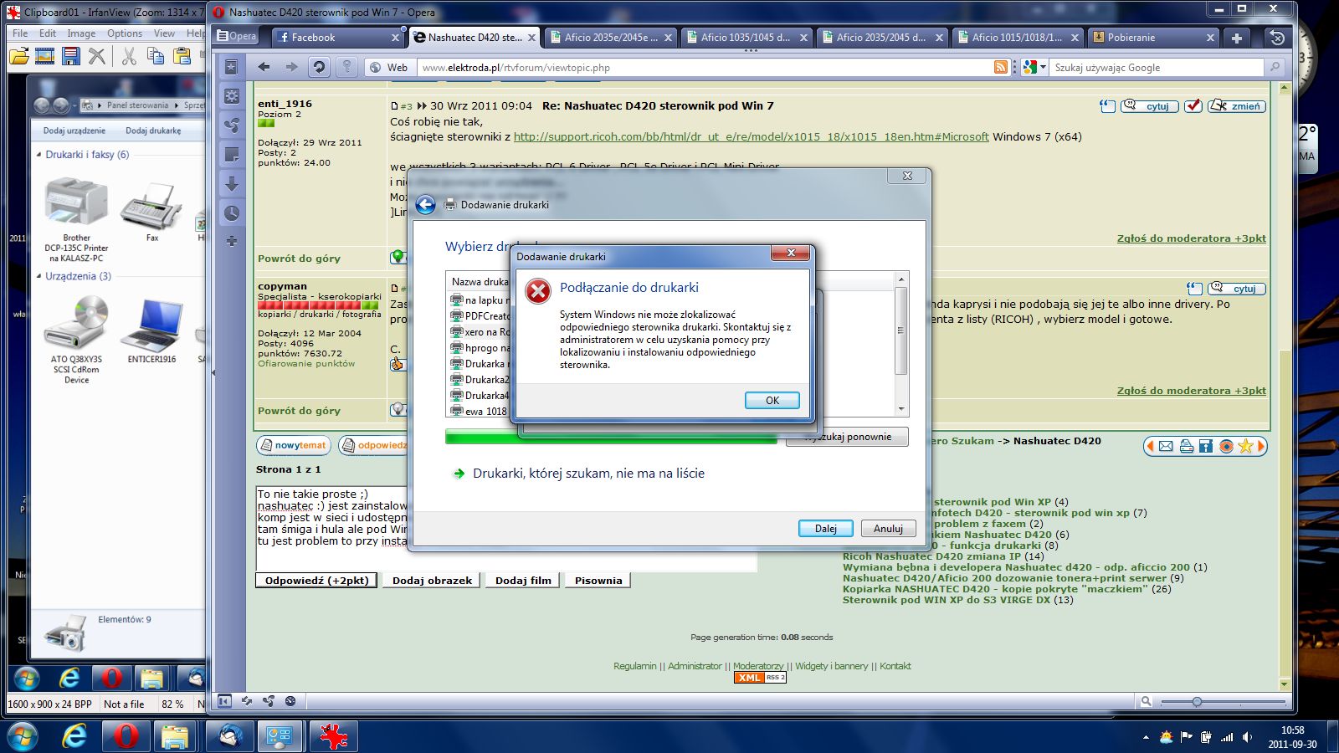This screenshot has height=753, width=1339.
Task: Click the 'Szukaj używając Google' search field
Action: [x=1156, y=68]
